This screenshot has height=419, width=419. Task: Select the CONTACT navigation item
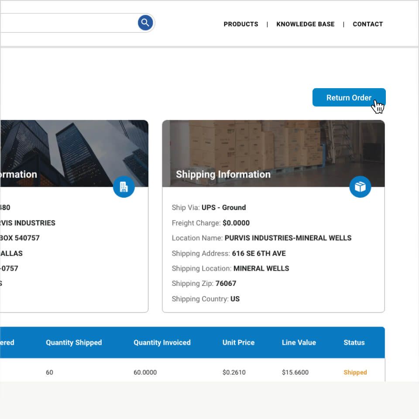[367, 24]
